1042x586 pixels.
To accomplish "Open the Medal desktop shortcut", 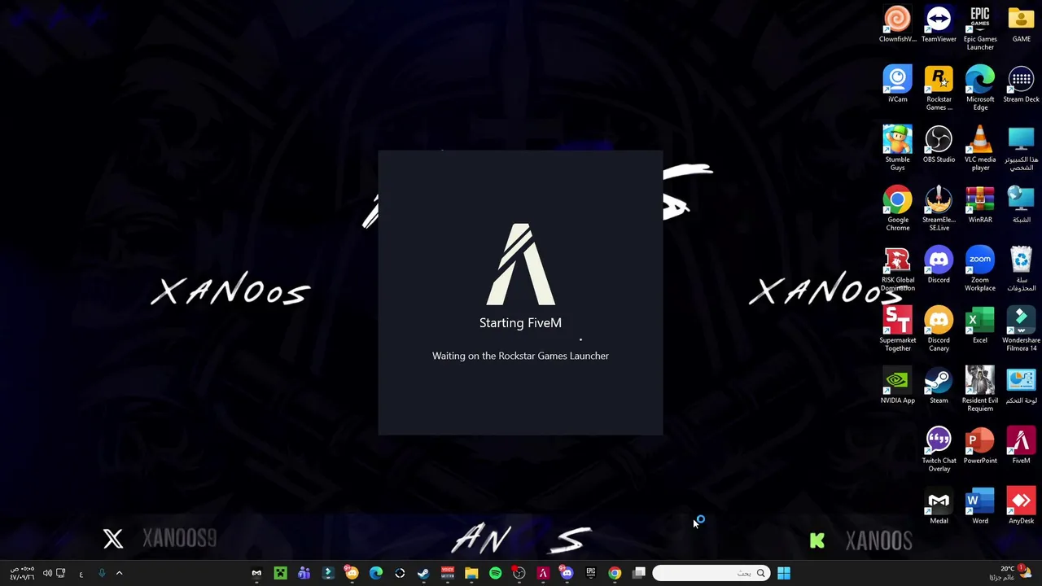I will 939,506.
